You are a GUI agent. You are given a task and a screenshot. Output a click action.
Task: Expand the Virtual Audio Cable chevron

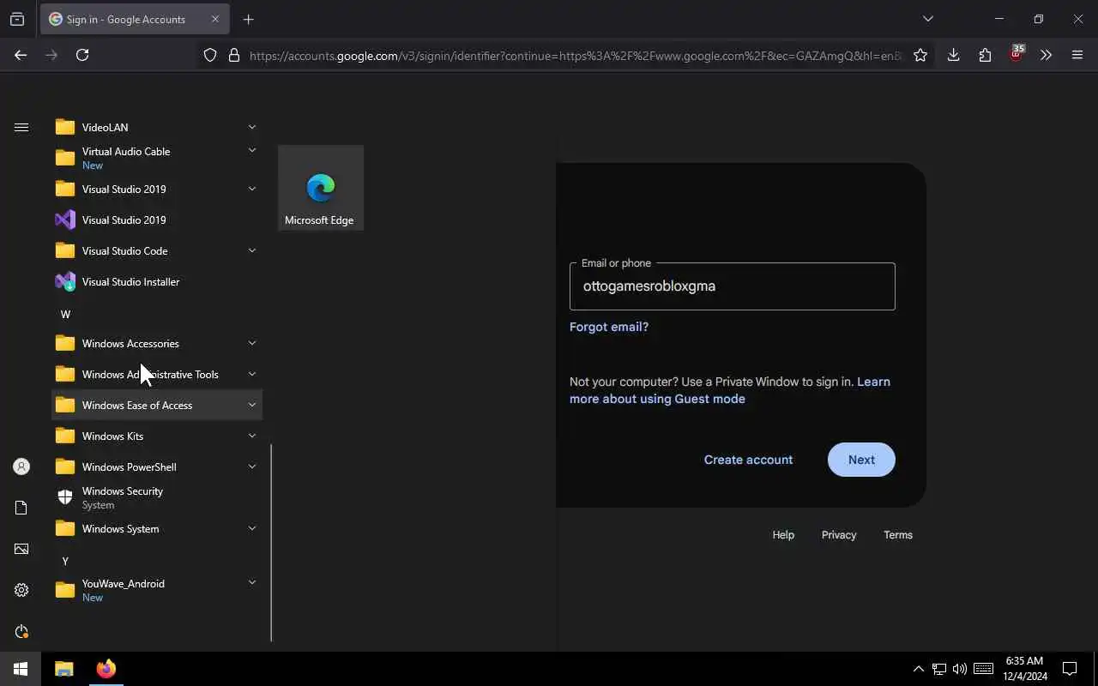pos(251,150)
